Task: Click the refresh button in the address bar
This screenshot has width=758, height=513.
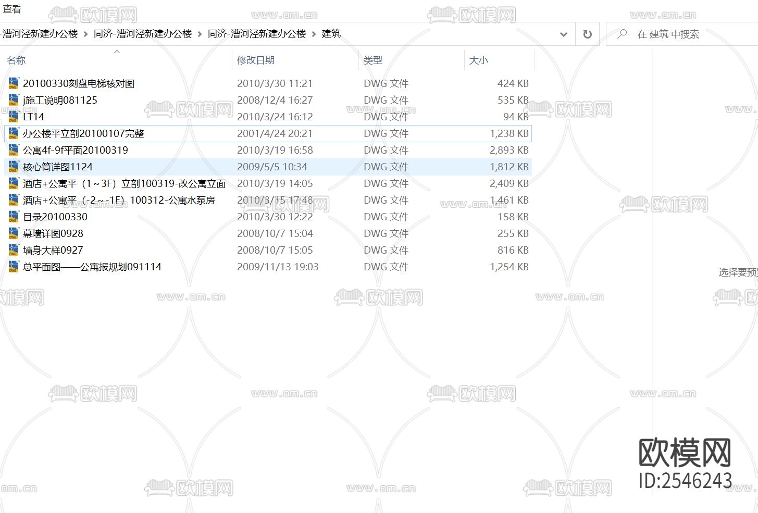Action: (x=587, y=33)
